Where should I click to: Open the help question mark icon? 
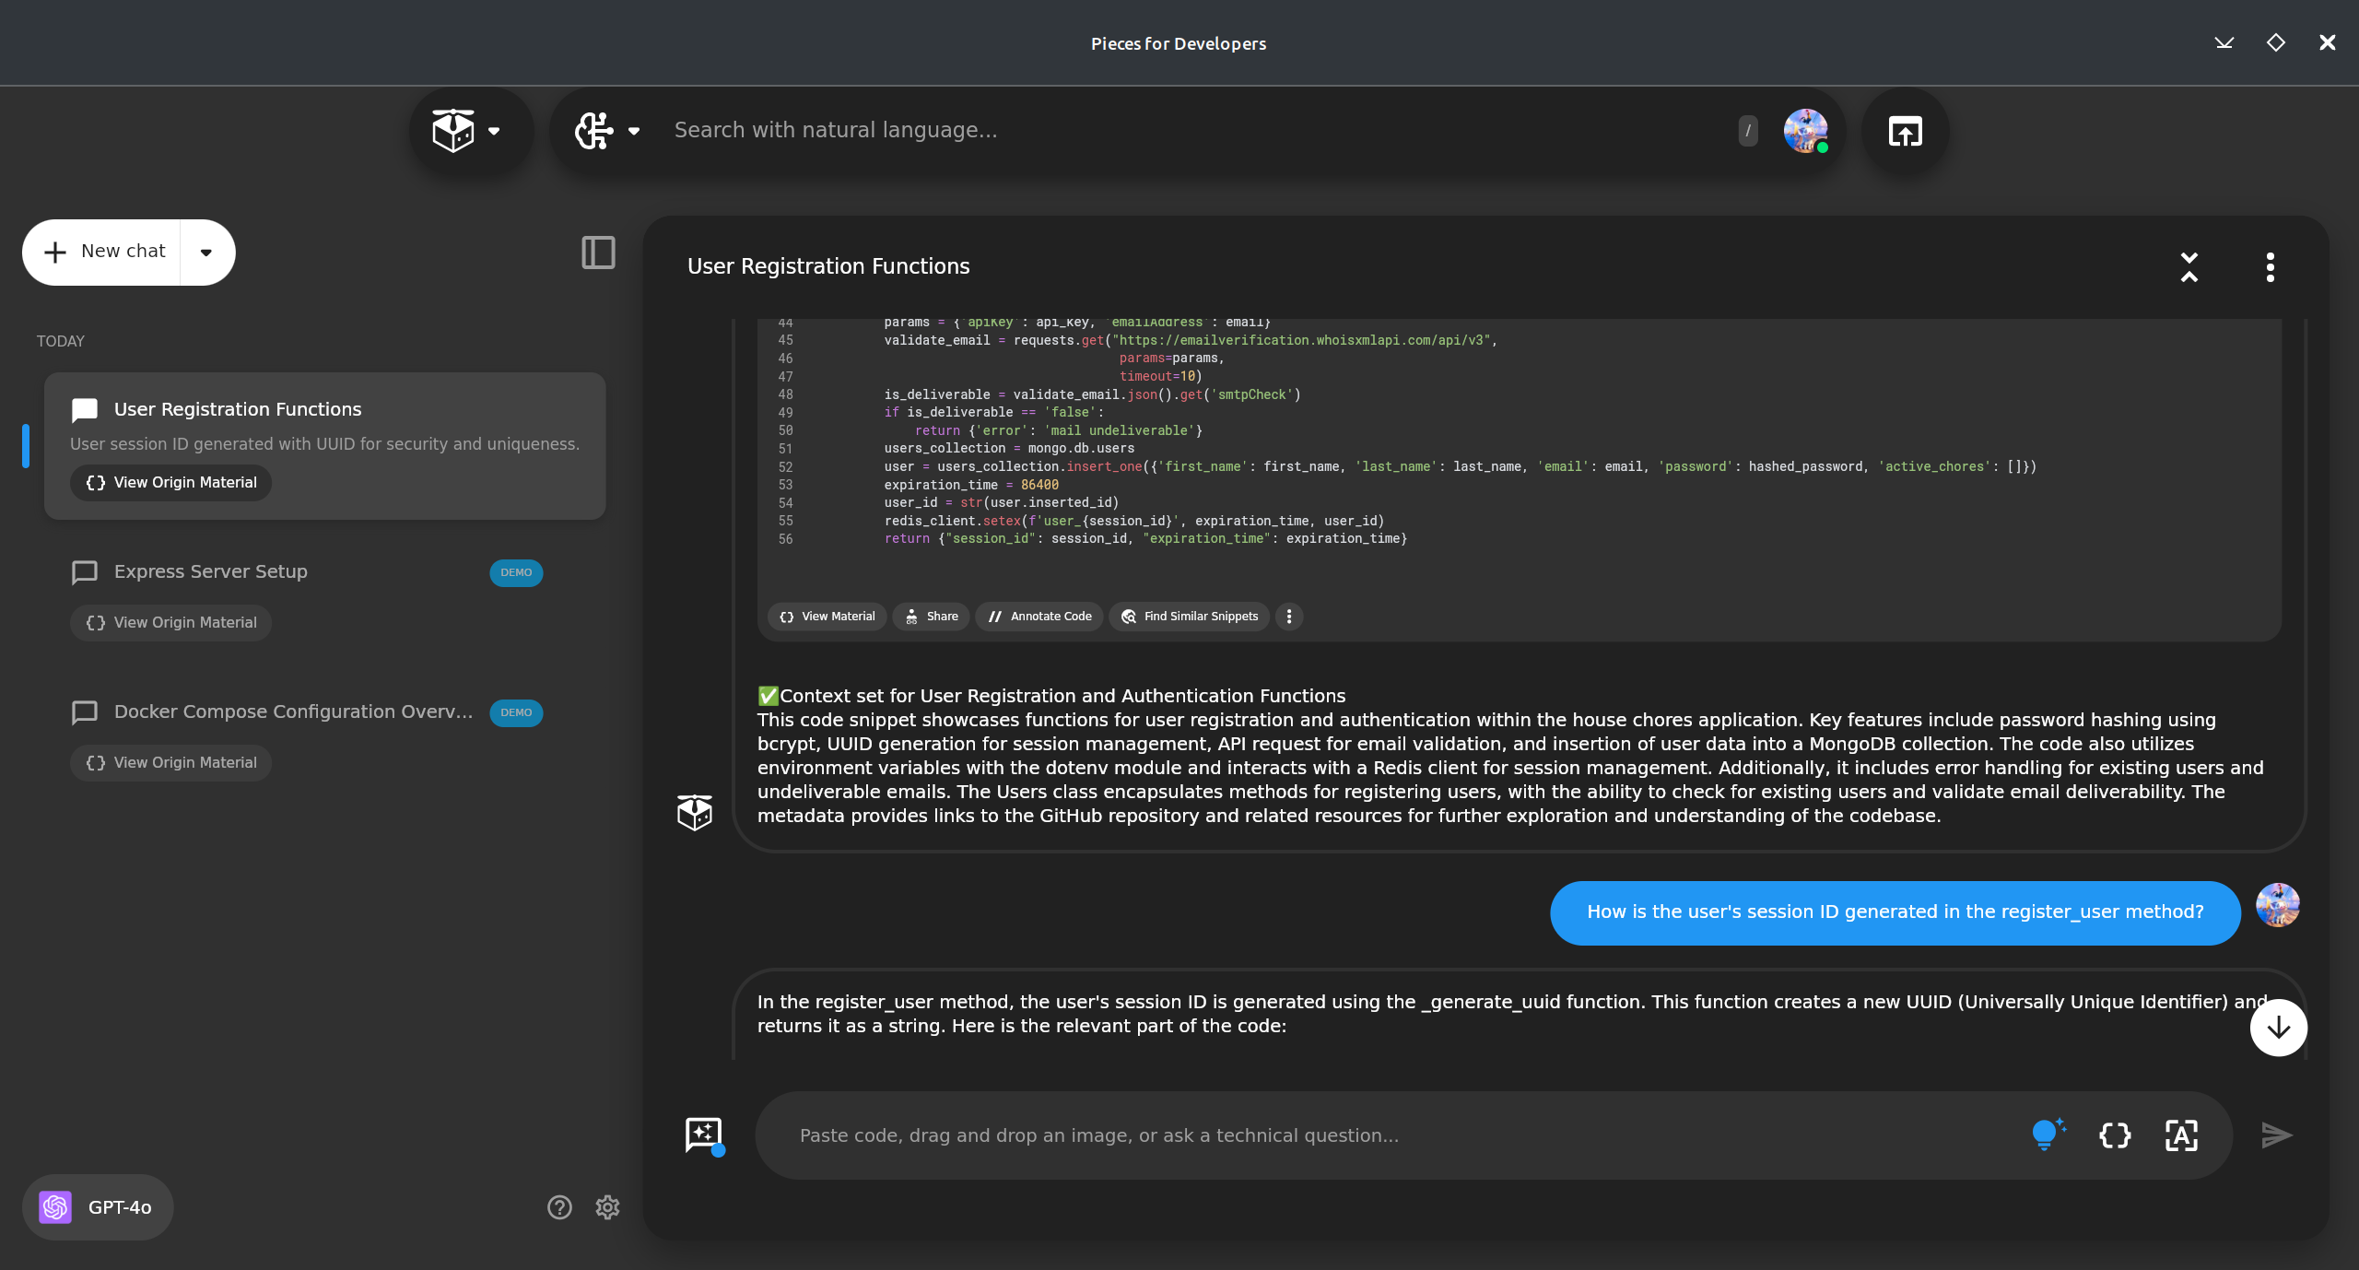pos(559,1206)
